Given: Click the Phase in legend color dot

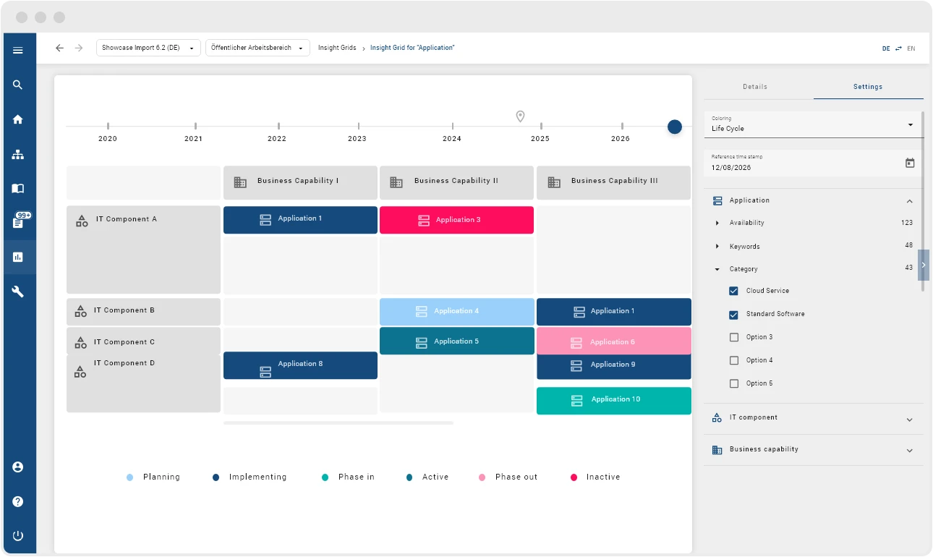Looking at the screenshot, I should pos(325,477).
